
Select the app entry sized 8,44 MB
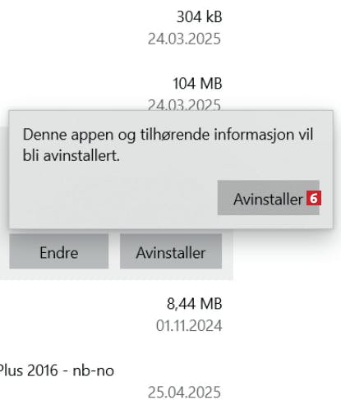(117, 315)
